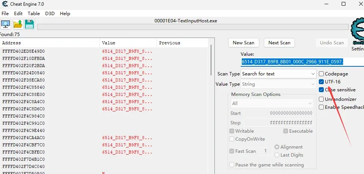Screen dimensions: 364x174
Task: Click the open folder load table icon
Action: click(18, 24)
